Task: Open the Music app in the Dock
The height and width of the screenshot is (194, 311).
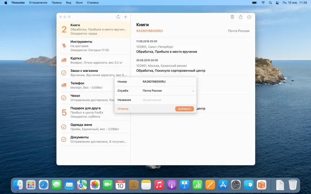Action: 159,185
